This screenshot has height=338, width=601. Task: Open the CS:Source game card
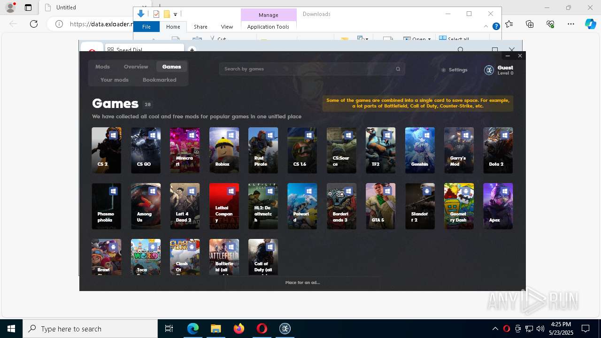point(341,150)
